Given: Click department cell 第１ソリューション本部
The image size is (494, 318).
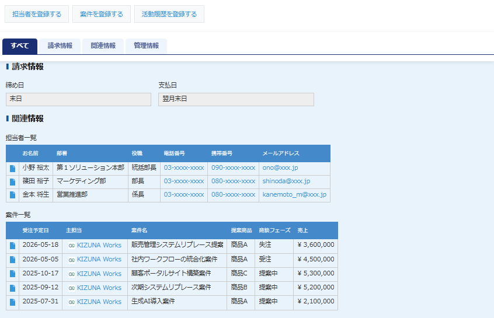Looking at the screenshot, I should point(91,168).
